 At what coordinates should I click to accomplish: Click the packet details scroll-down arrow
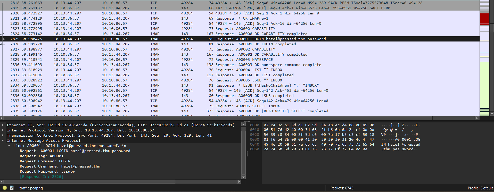[243, 177]
